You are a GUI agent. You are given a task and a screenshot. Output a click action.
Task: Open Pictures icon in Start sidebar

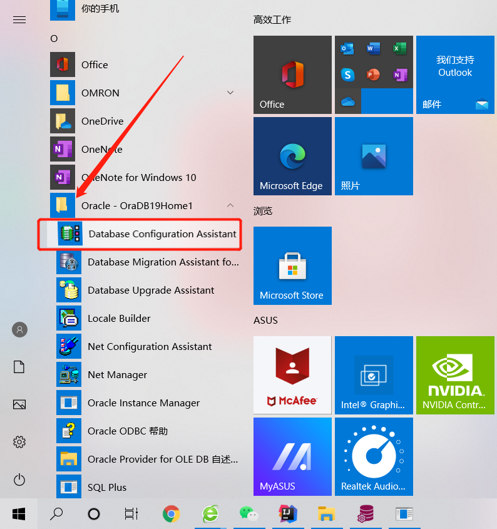(19, 404)
